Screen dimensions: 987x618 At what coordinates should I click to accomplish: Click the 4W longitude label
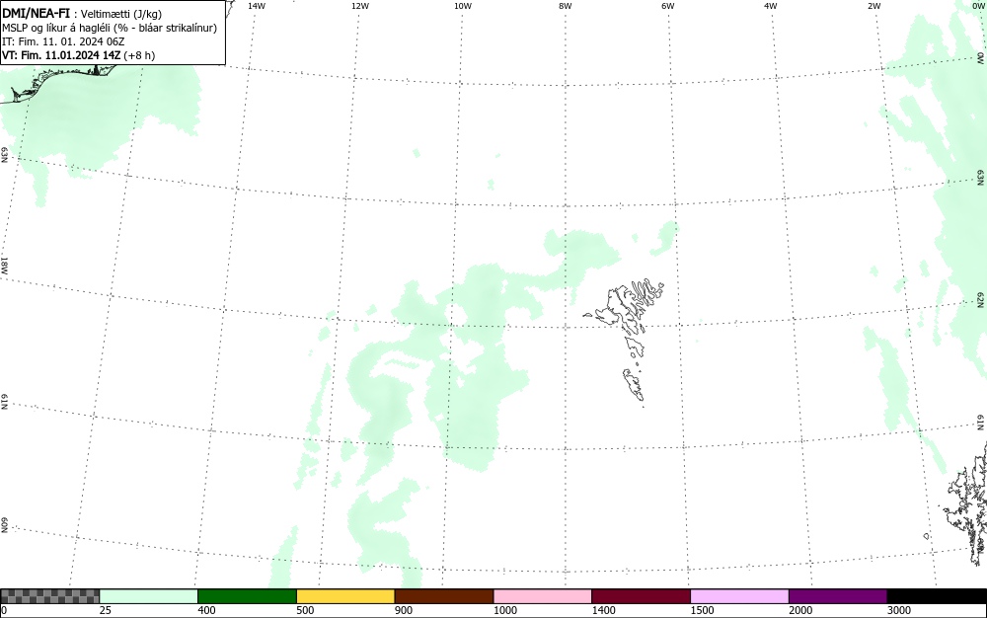771,6
